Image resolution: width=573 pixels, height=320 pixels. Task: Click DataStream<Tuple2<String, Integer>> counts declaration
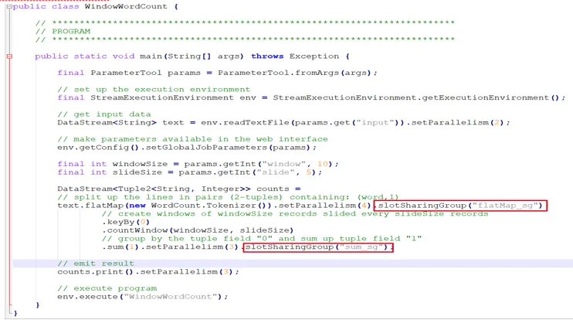tap(178, 189)
